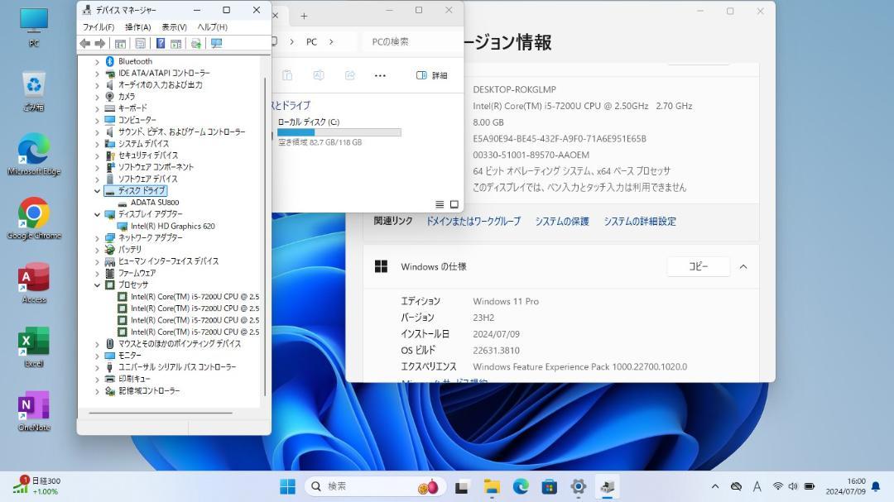Open the Access desktop shortcut

(x=34, y=283)
